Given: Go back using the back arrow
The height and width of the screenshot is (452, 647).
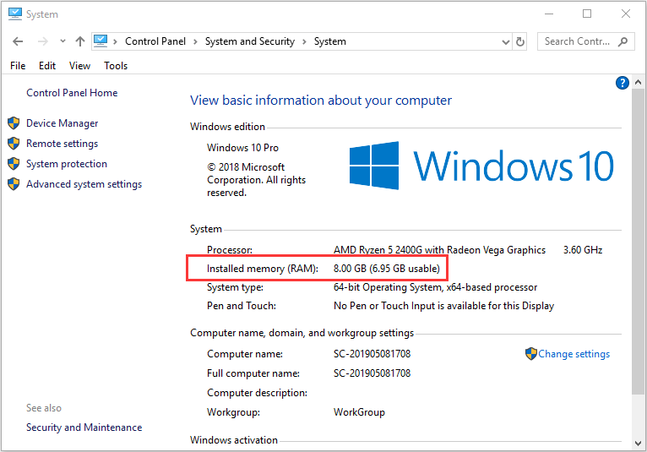Looking at the screenshot, I should tap(18, 41).
